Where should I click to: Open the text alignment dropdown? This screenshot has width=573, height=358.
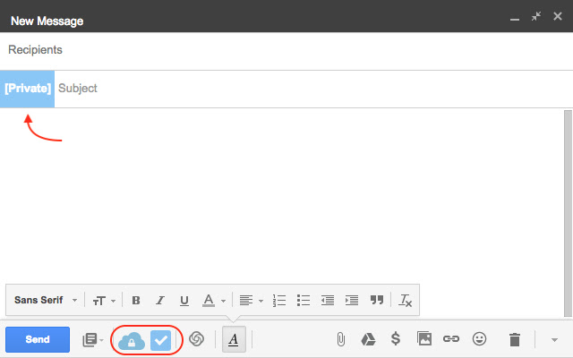[x=251, y=301]
